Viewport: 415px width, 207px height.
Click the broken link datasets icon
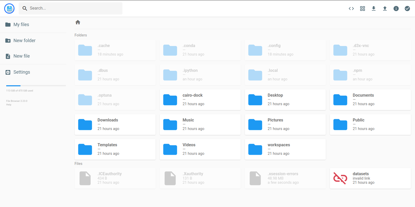340,178
